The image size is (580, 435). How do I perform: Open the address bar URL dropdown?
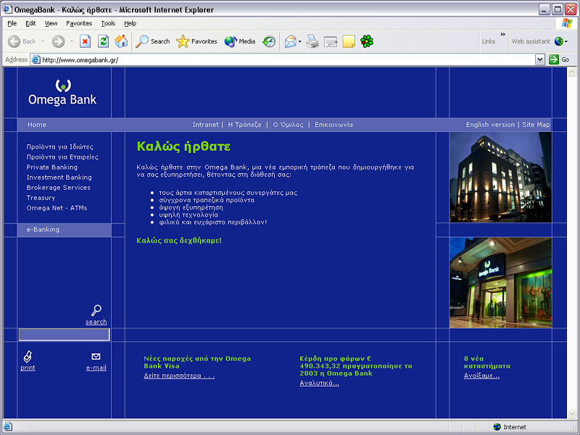click(540, 59)
